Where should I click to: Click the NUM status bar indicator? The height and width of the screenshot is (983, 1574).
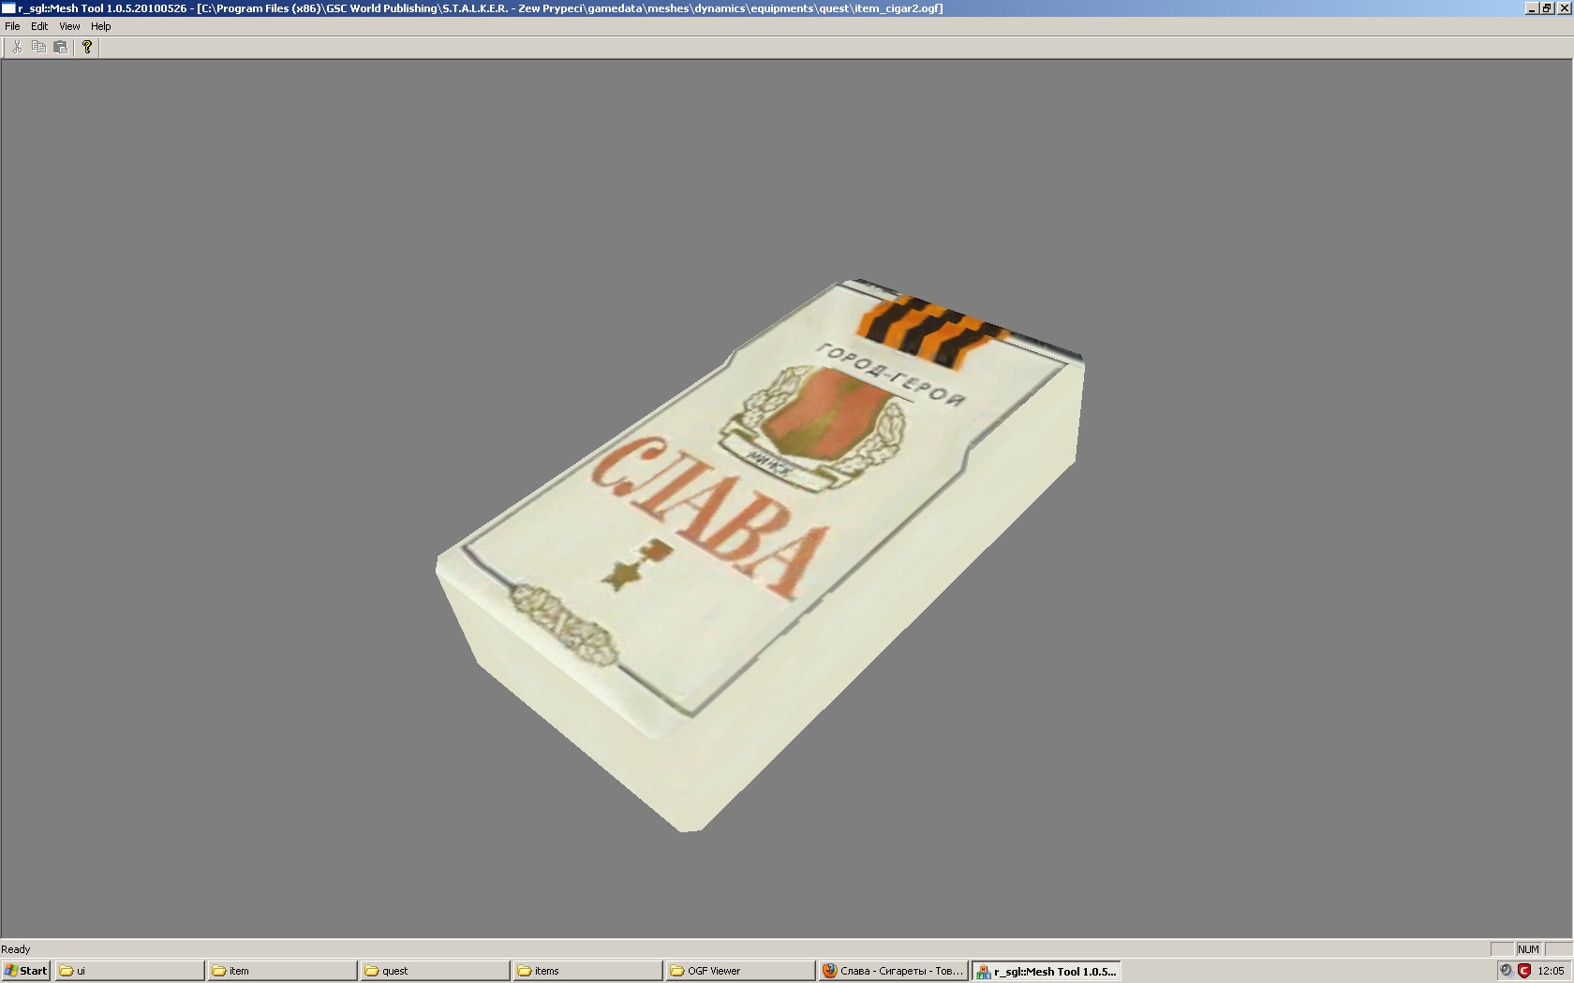[1528, 949]
